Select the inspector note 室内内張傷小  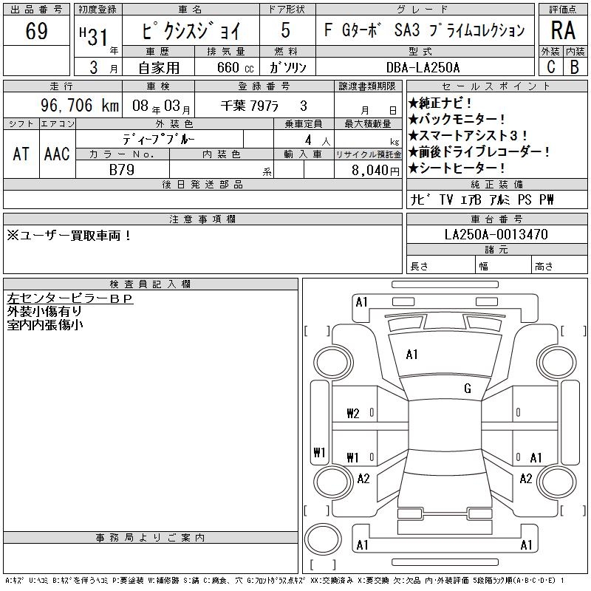click(x=44, y=324)
